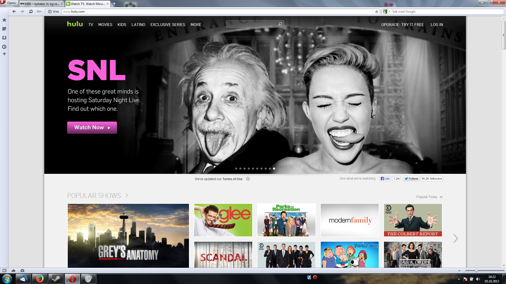
Task: Click the browser forward arrow
Action: (x=22, y=11)
